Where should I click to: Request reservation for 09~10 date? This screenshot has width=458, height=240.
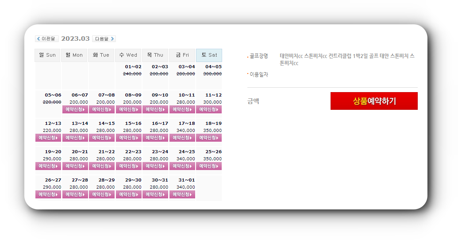click(x=155, y=109)
